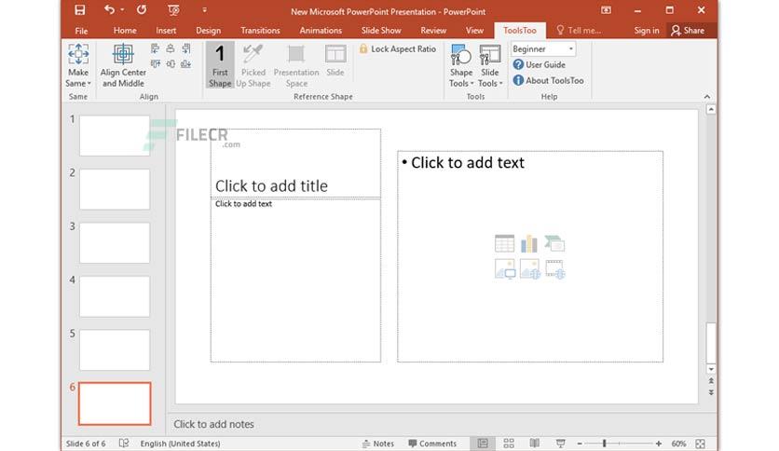The image size is (779, 451).
Task: Click the Ribbon Display Options icon
Action: click(606, 10)
